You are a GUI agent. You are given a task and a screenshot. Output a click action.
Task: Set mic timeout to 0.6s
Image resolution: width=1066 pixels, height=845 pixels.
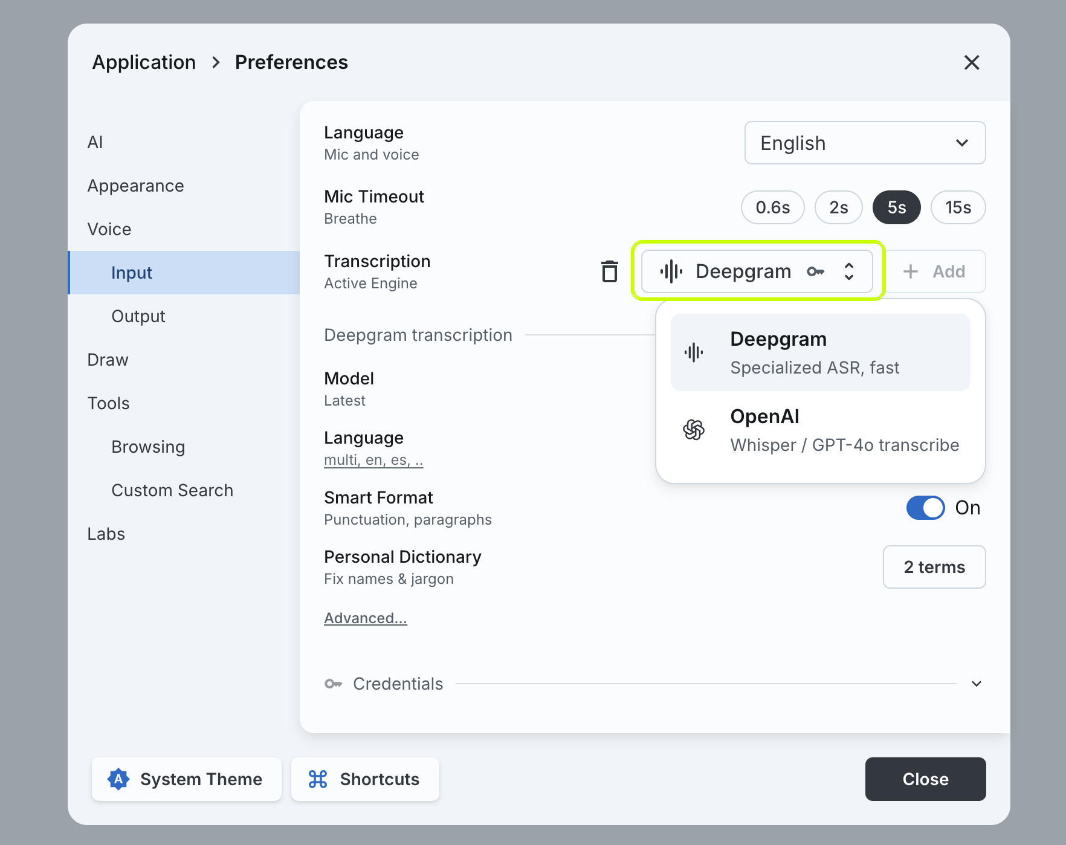tap(773, 207)
